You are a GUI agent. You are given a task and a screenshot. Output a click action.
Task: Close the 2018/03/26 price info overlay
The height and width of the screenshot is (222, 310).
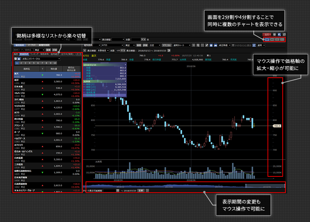(125, 65)
